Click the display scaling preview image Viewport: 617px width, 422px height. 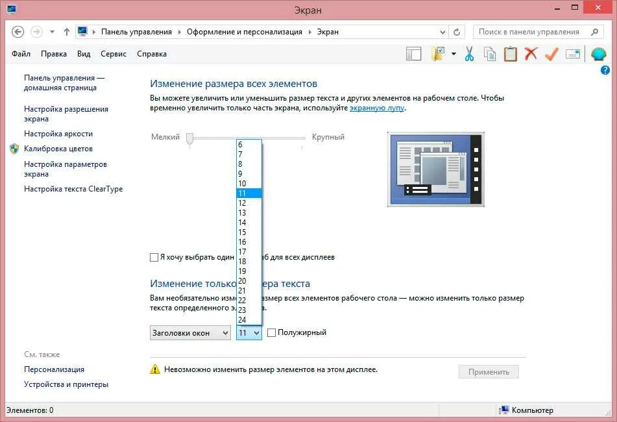[x=436, y=169]
